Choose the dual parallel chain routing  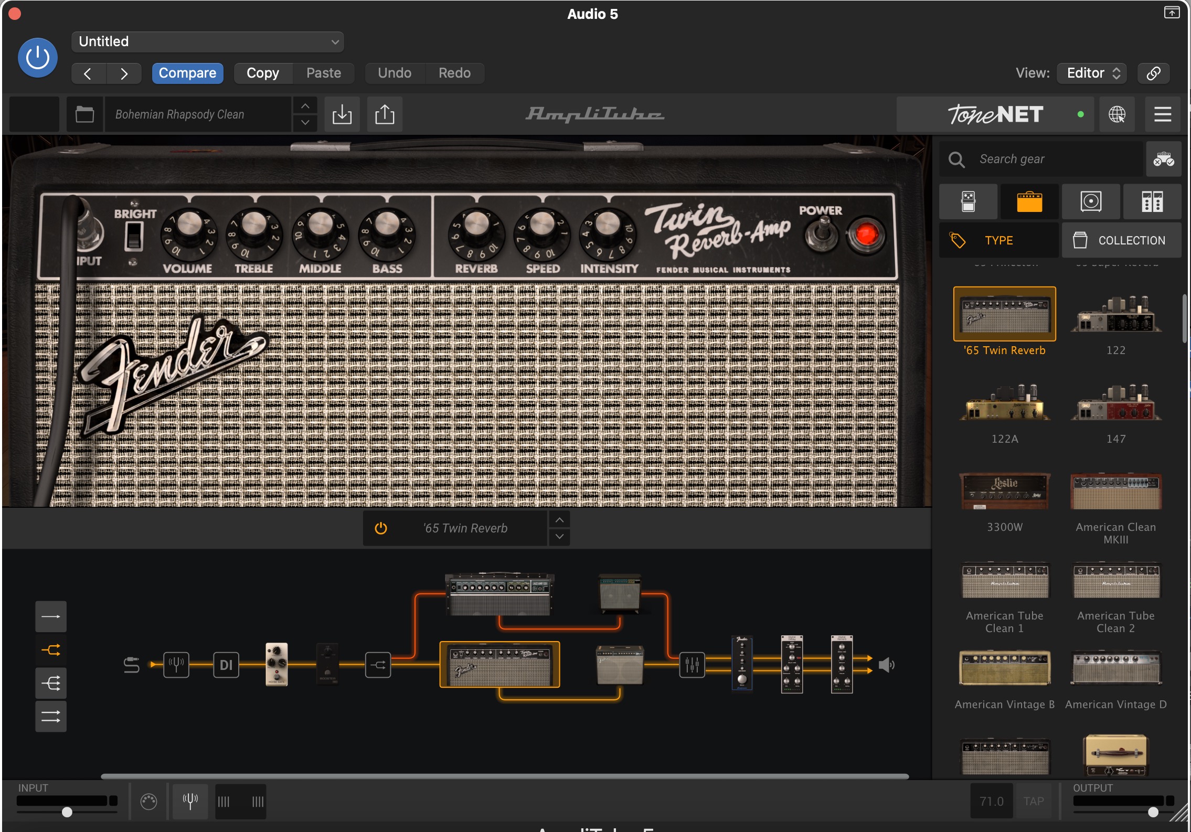click(51, 717)
